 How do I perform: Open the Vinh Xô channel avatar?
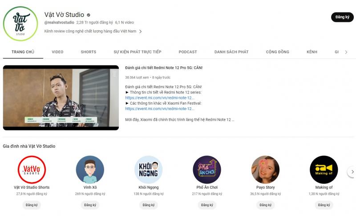tap(90, 169)
